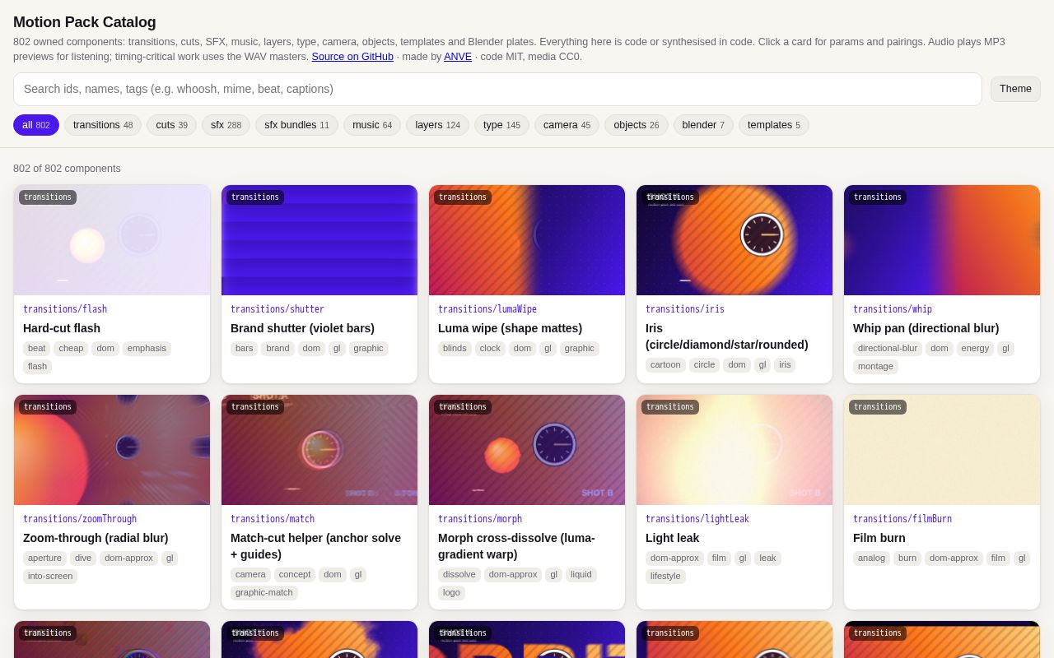Click the 'Luma wipe (shape mattes)' title

pyautogui.click(x=510, y=328)
